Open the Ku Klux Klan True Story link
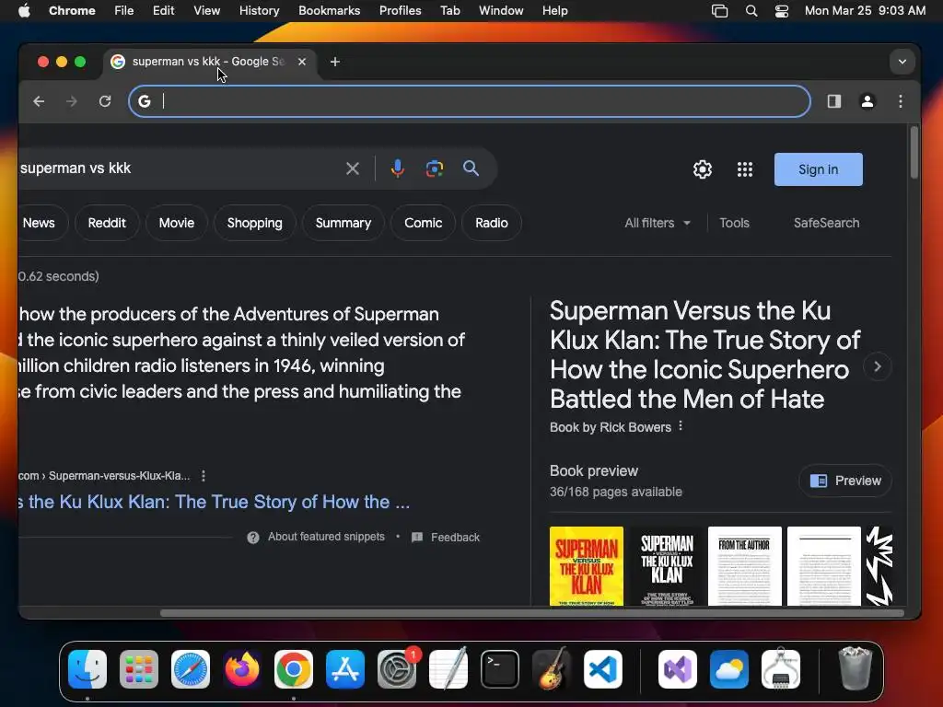The height and width of the screenshot is (707, 943). 214,502
